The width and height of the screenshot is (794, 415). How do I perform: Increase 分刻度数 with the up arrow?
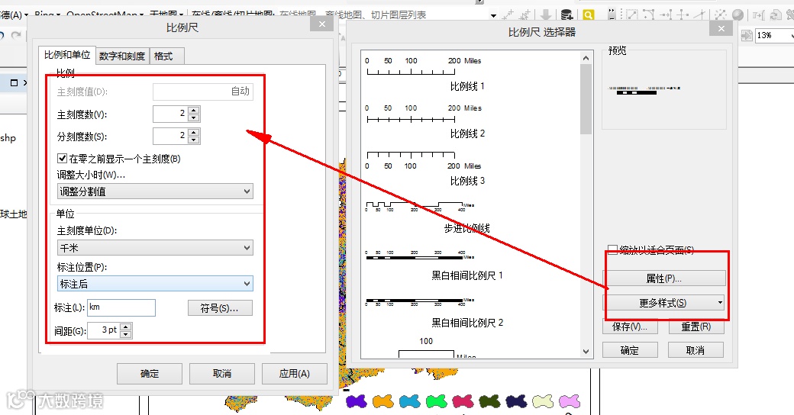(193, 132)
